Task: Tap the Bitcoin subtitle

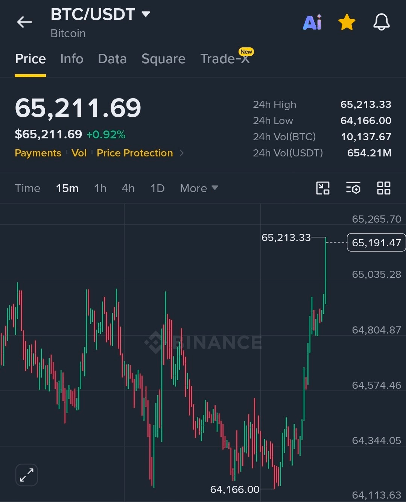Action: tap(68, 33)
